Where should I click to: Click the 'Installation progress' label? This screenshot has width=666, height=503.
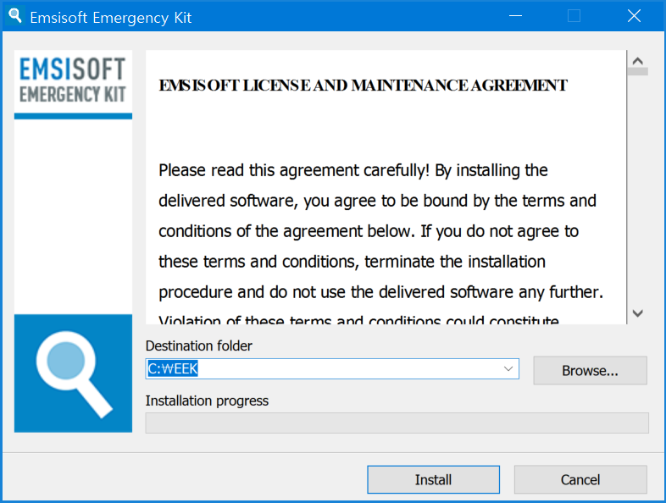(x=207, y=401)
